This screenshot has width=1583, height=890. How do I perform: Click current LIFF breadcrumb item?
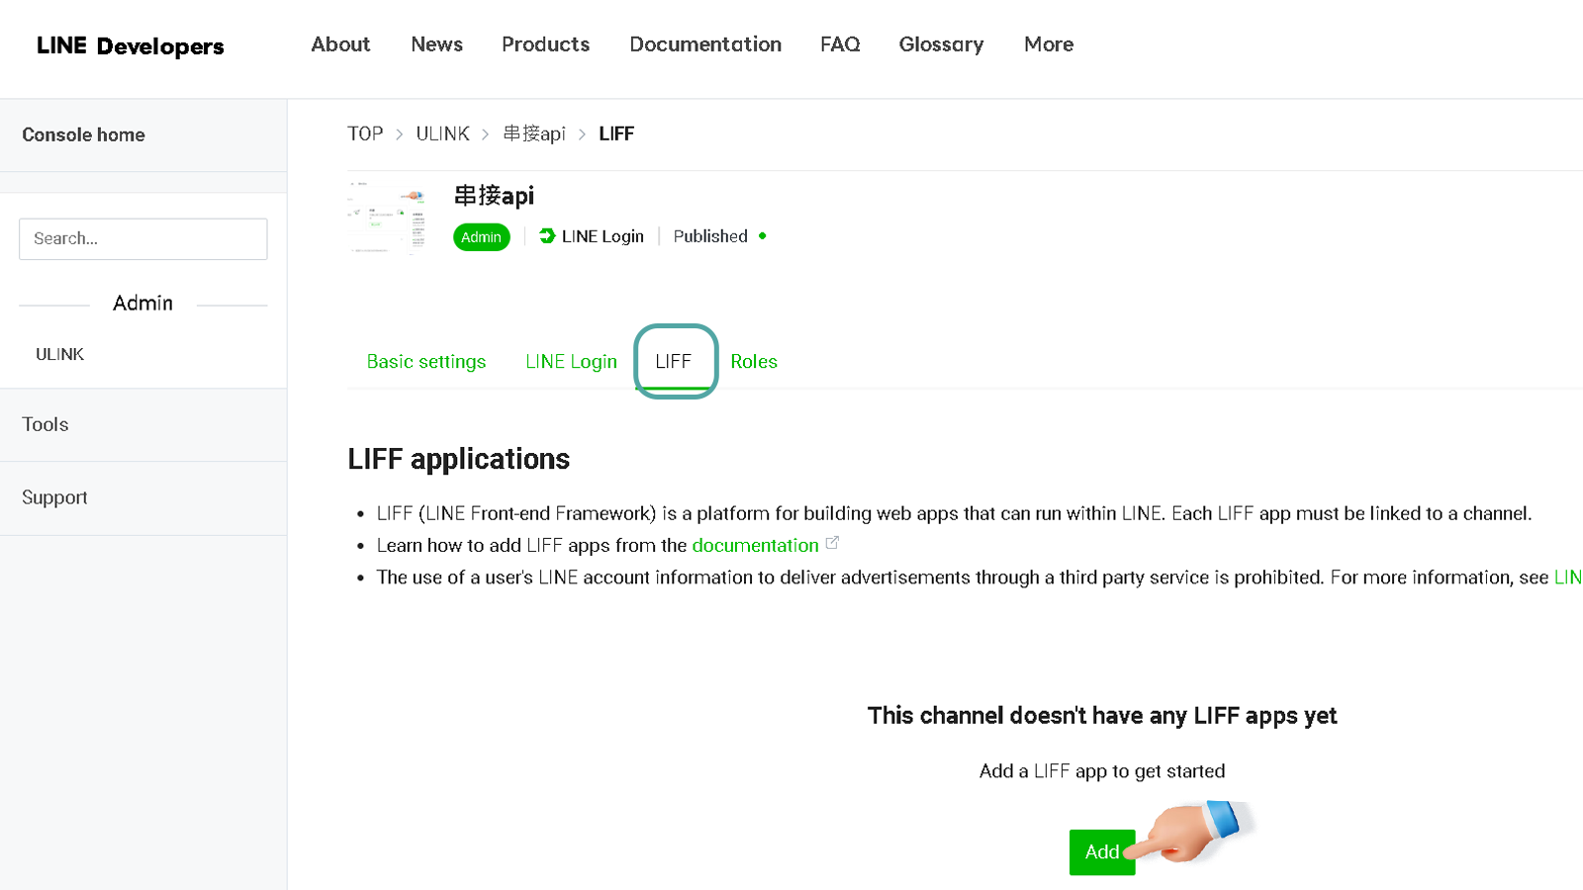pos(616,133)
